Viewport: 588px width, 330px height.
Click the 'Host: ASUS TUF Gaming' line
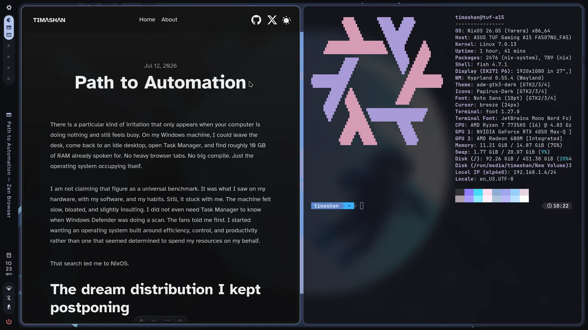pyautogui.click(x=513, y=38)
